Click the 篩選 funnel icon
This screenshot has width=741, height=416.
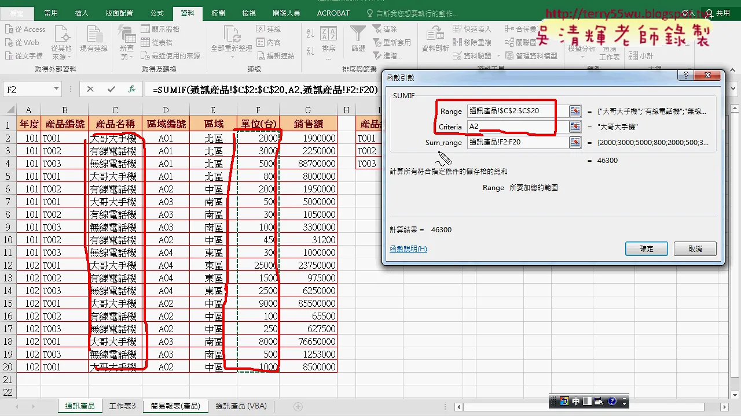pyautogui.click(x=358, y=38)
